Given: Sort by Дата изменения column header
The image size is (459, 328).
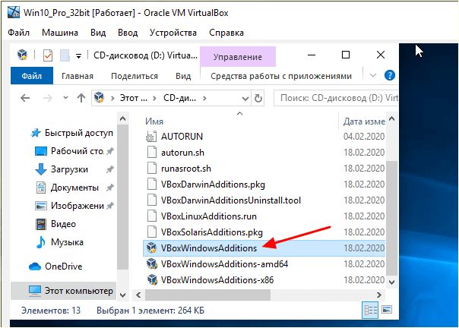Looking at the screenshot, I should (x=363, y=121).
